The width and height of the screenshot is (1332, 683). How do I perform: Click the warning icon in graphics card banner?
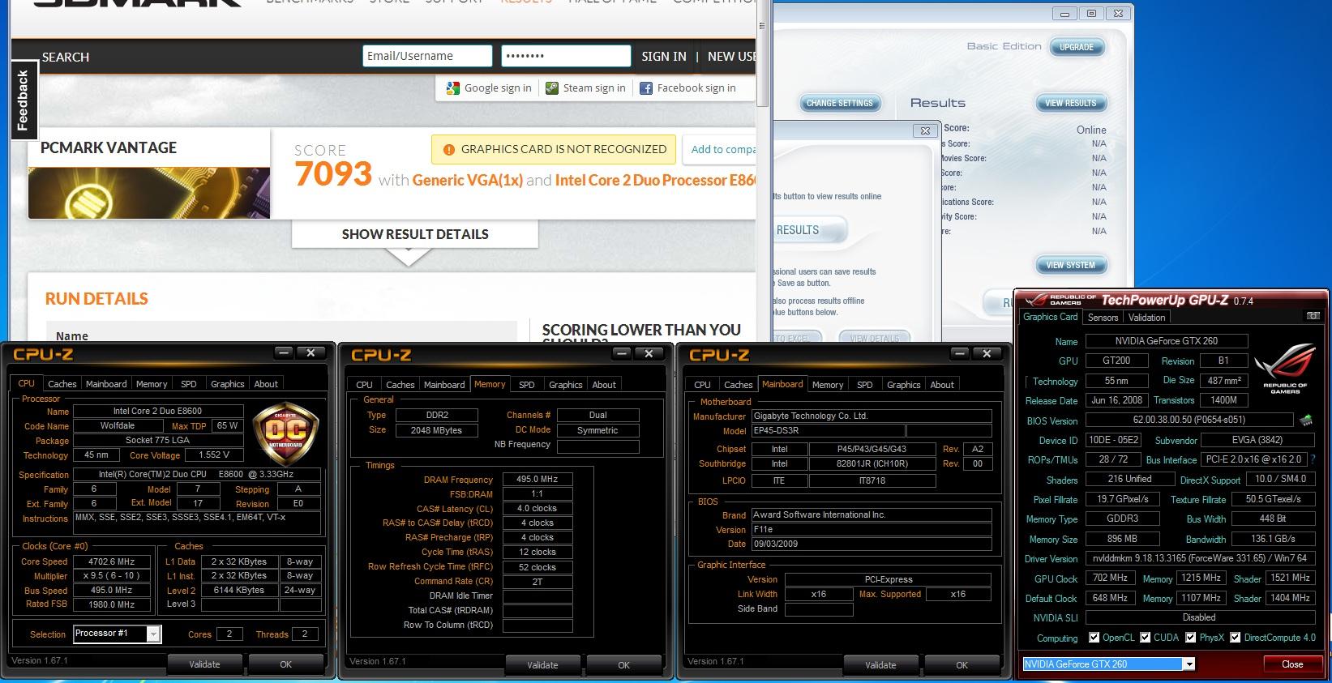448,149
